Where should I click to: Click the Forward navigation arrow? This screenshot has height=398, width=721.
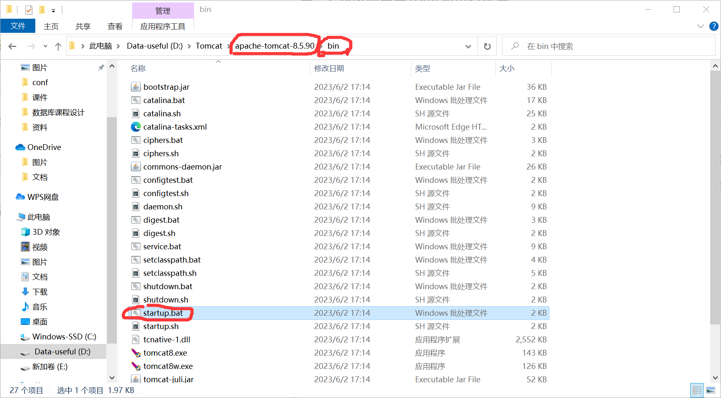click(x=31, y=46)
